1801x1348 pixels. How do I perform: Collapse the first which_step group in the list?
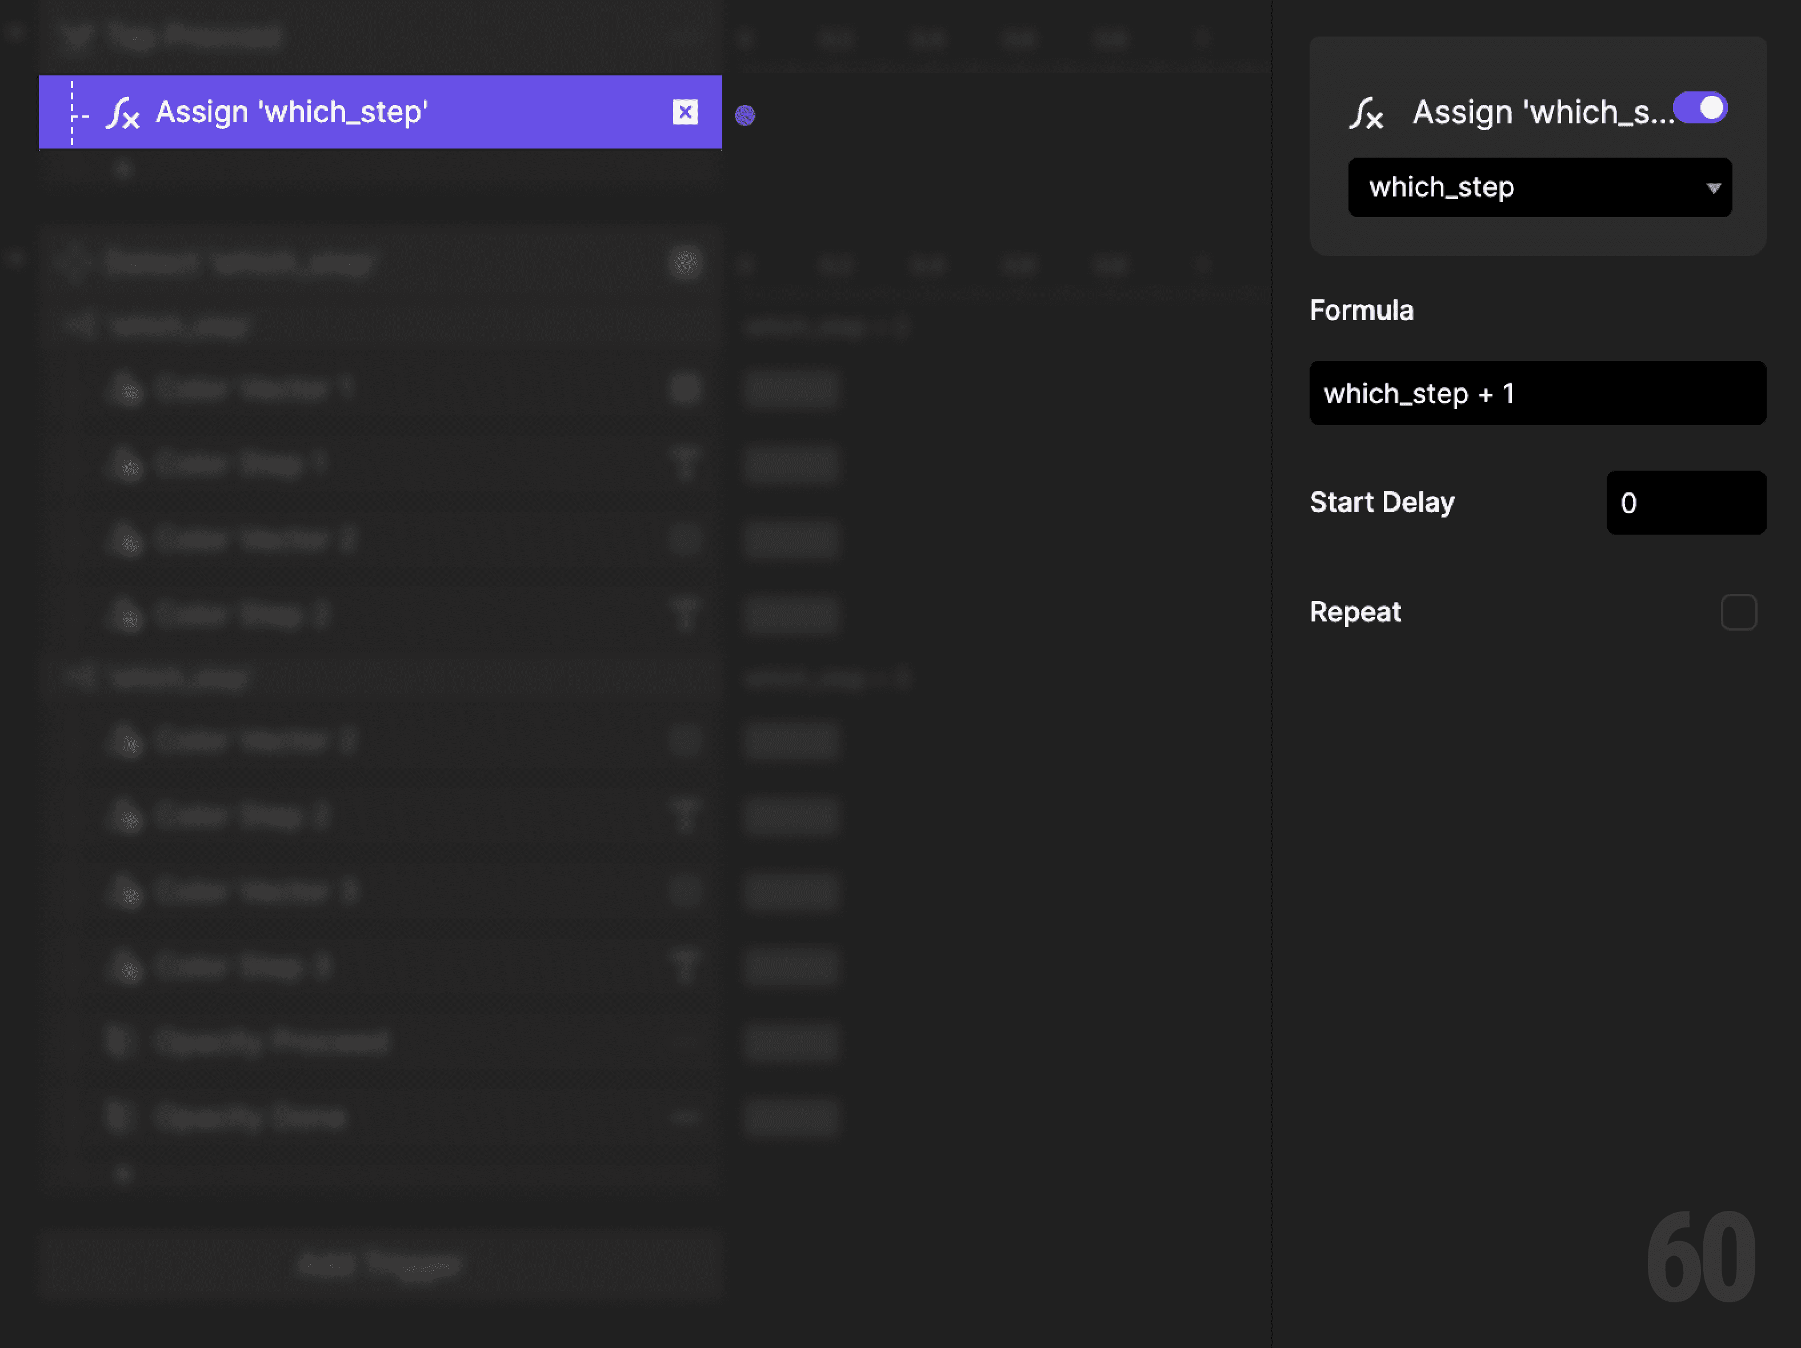coord(78,324)
